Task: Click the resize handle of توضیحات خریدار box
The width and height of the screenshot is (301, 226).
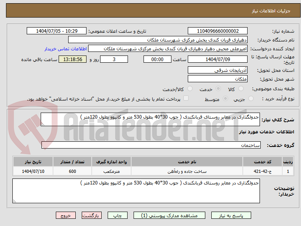Action: click(15, 201)
